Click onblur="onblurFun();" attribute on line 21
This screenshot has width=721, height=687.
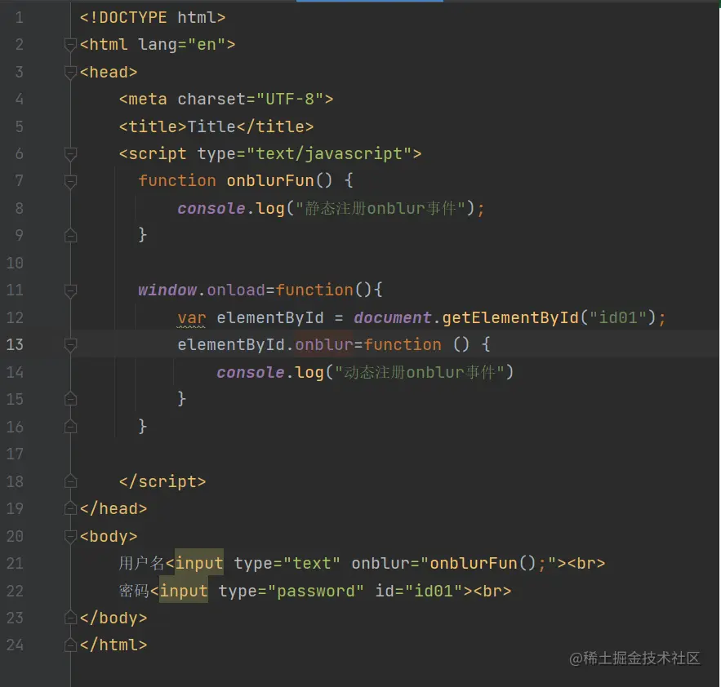(454, 563)
